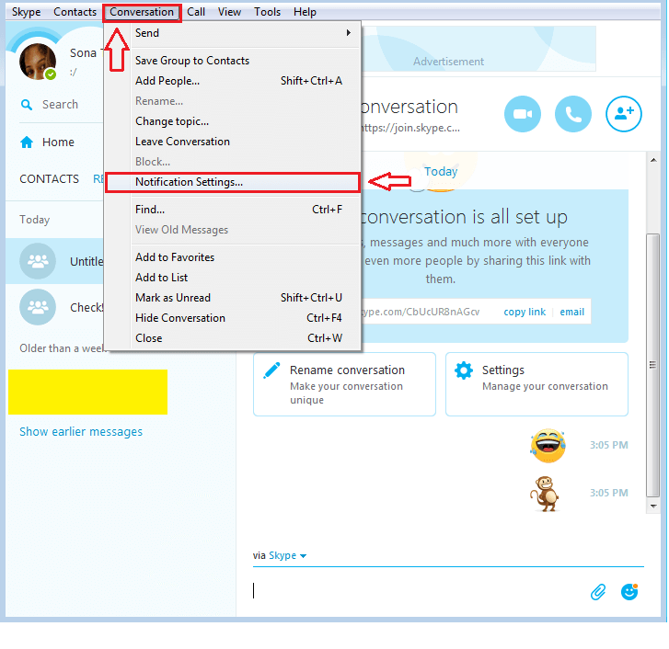
Task: Click the search magnifier icon
Action: [27, 105]
